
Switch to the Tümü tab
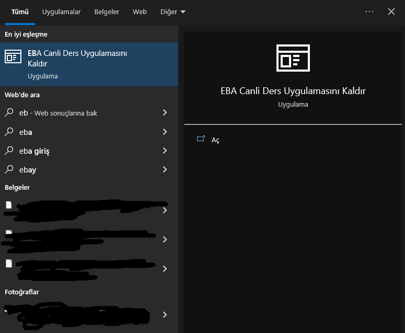pos(20,12)
